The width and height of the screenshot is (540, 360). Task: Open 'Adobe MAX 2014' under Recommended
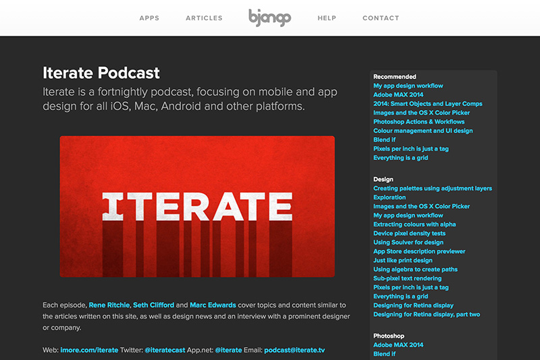coord(398,95)
